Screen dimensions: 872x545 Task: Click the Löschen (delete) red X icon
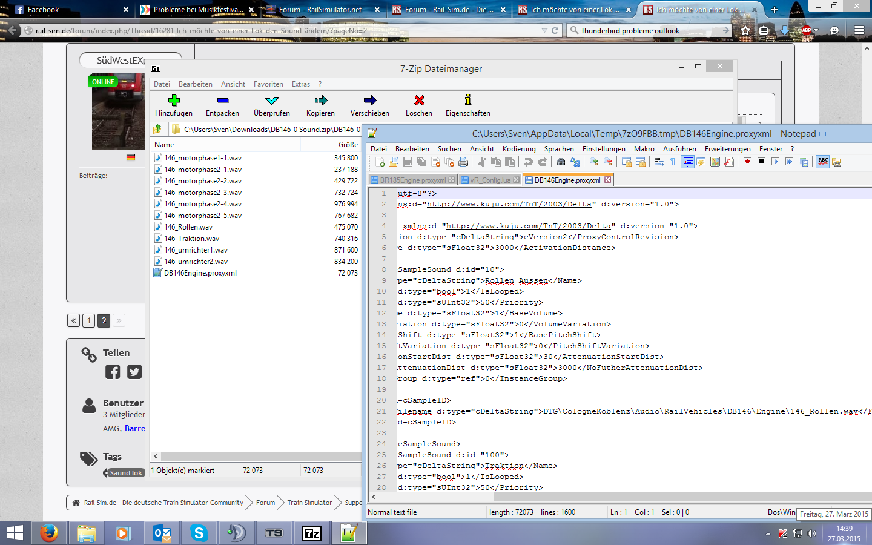418,101
